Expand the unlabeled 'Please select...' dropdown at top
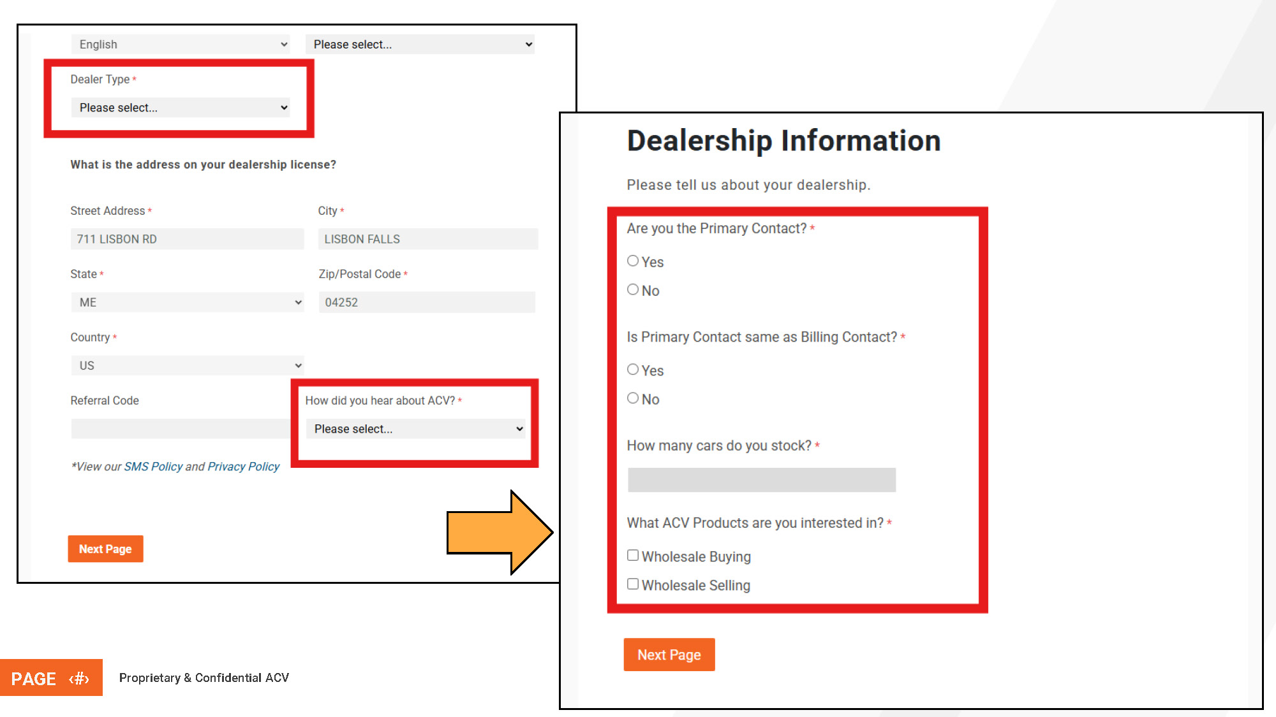This screenshot has width=1276, height=717. 420,44
